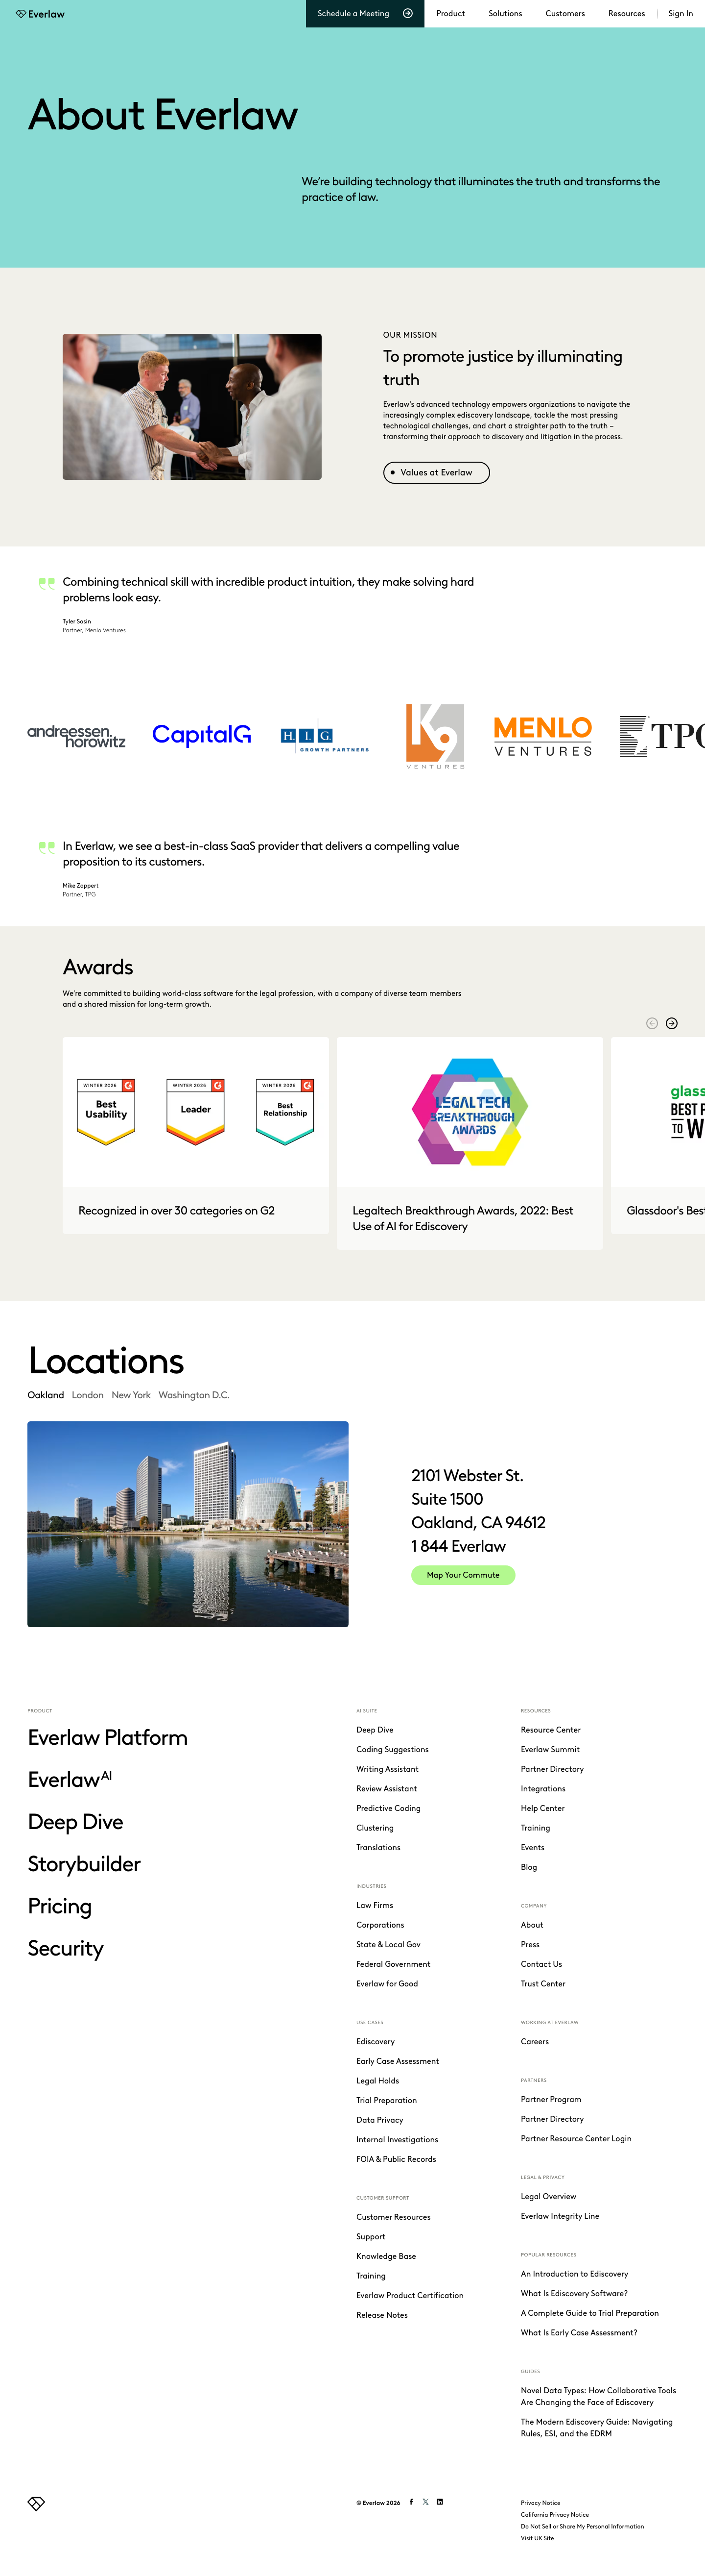The height and width of the screenshot is (2576, 705).
Task: Open Everlaw LinkedIn icon
Action: [x=439, y=2502]
